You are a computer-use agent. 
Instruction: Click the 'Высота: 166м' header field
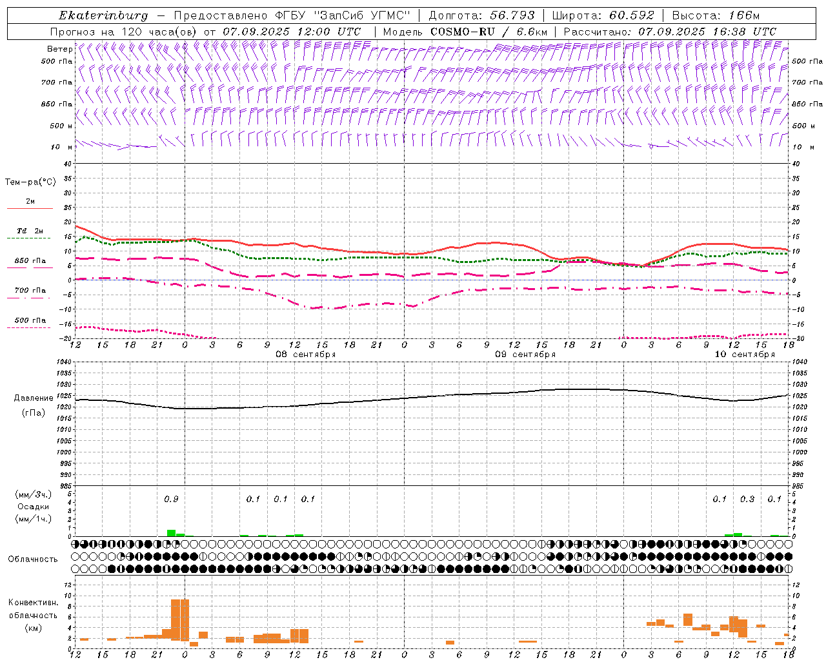716,15
